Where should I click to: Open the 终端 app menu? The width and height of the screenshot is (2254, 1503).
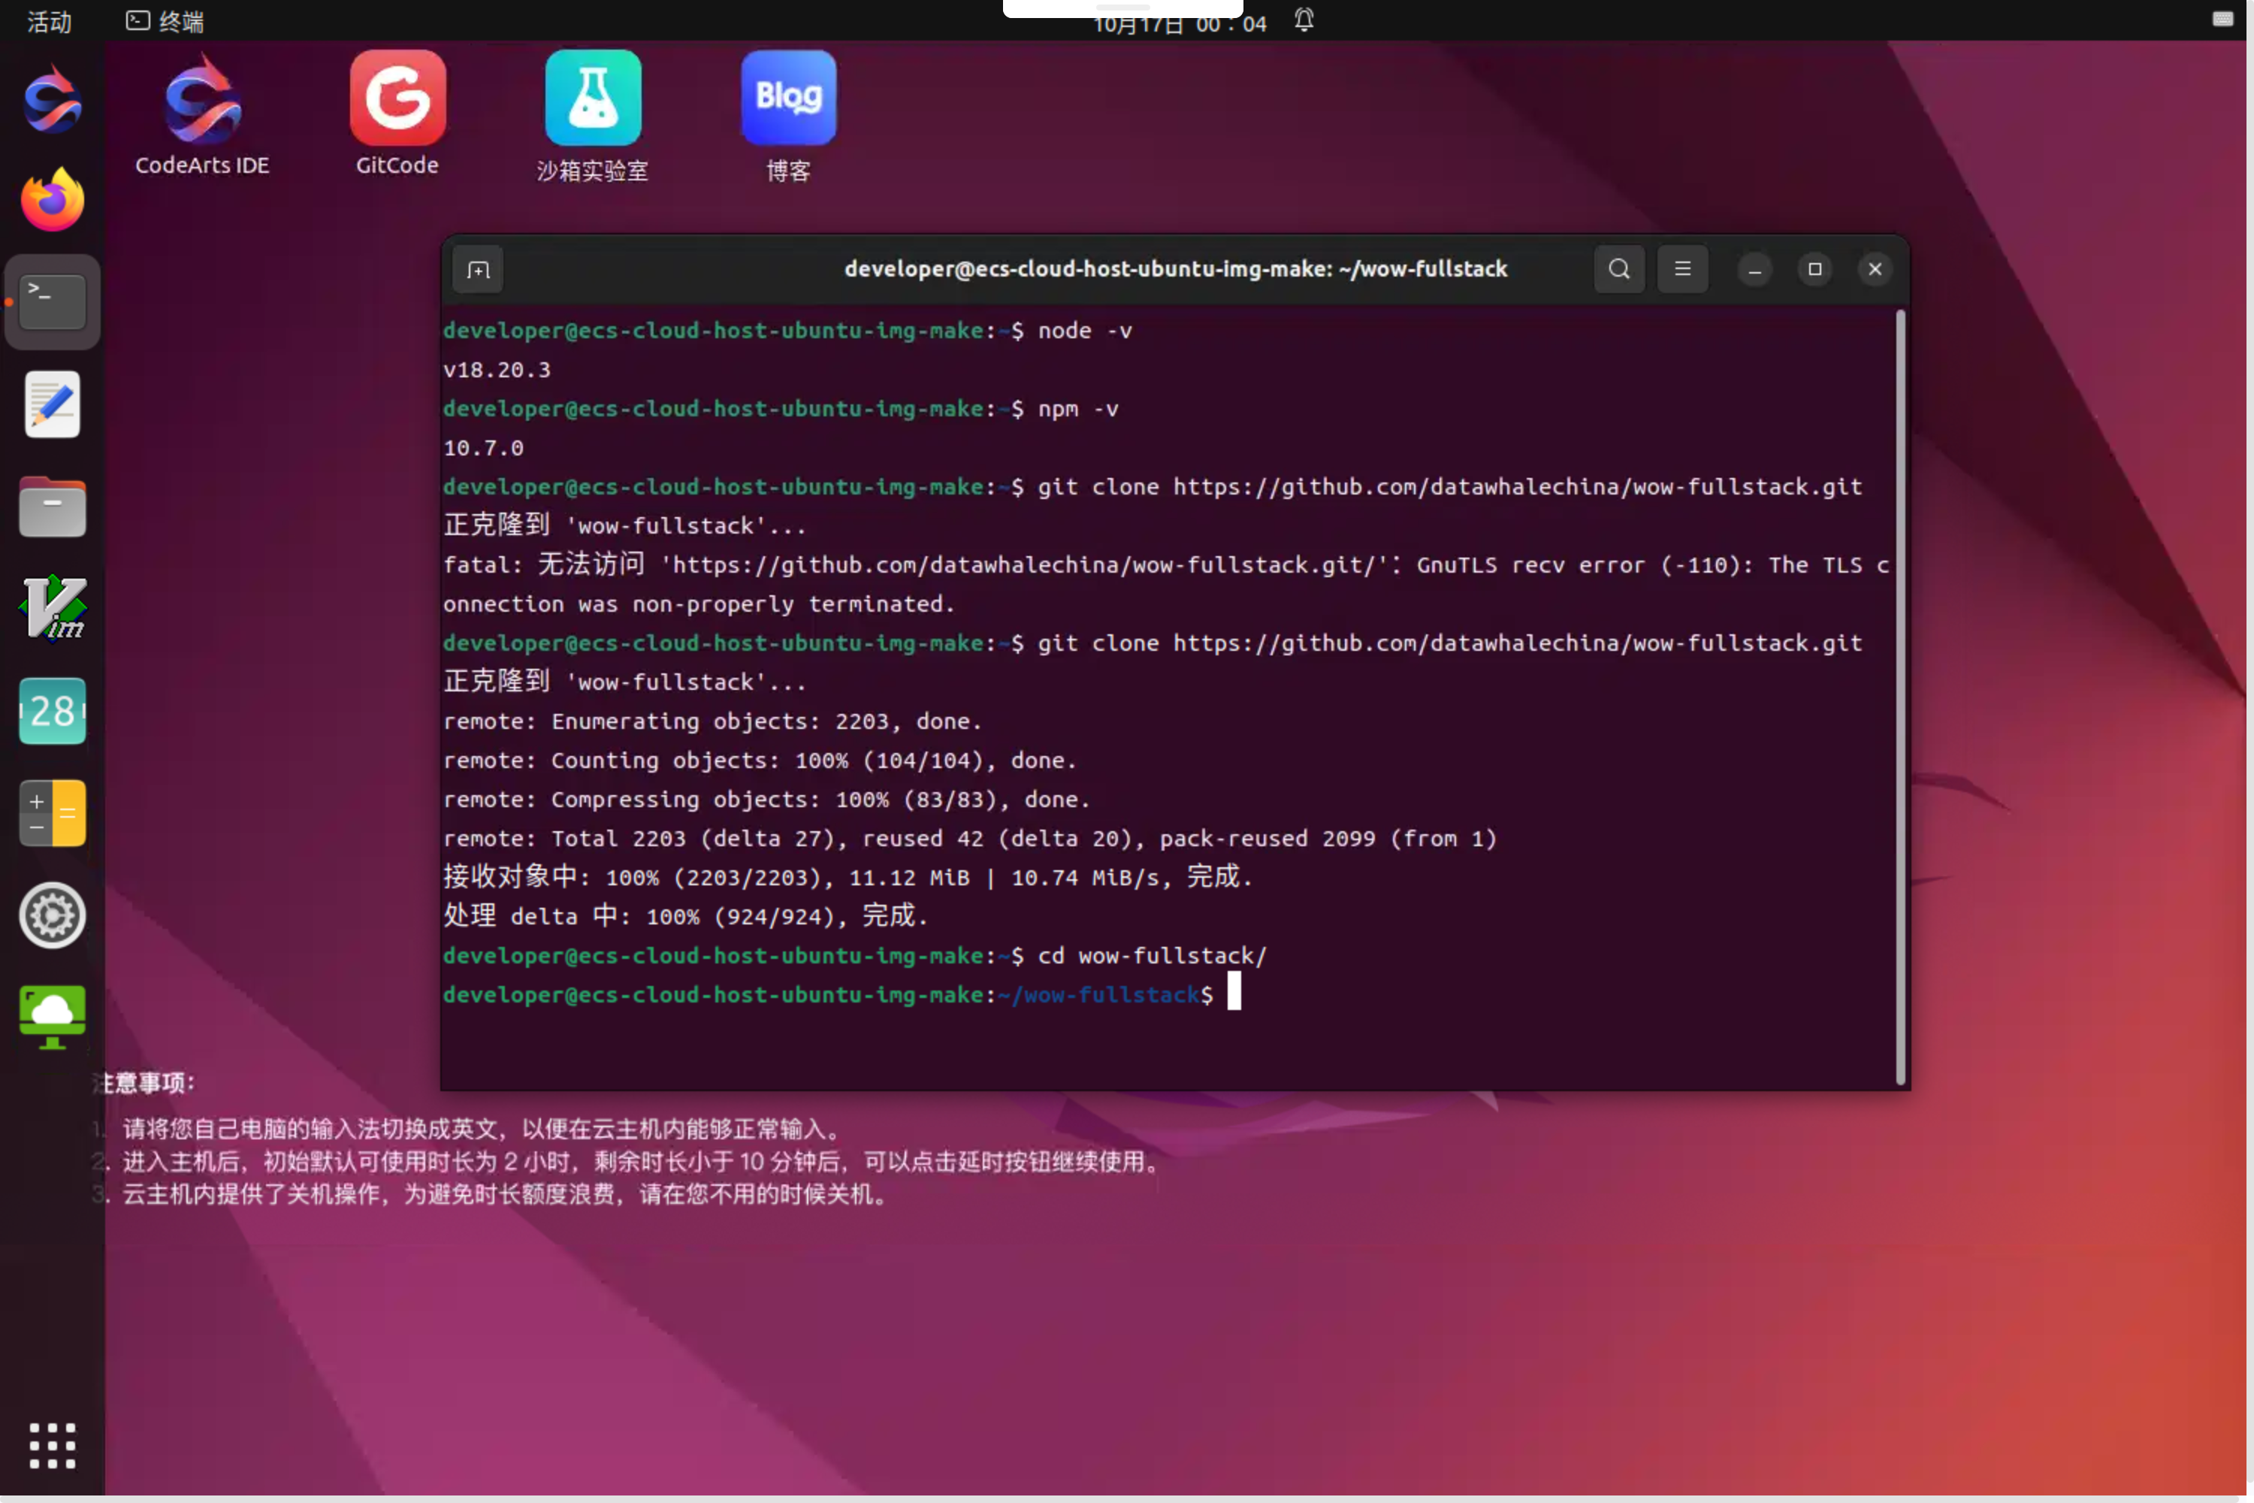[x=165, y=21]
